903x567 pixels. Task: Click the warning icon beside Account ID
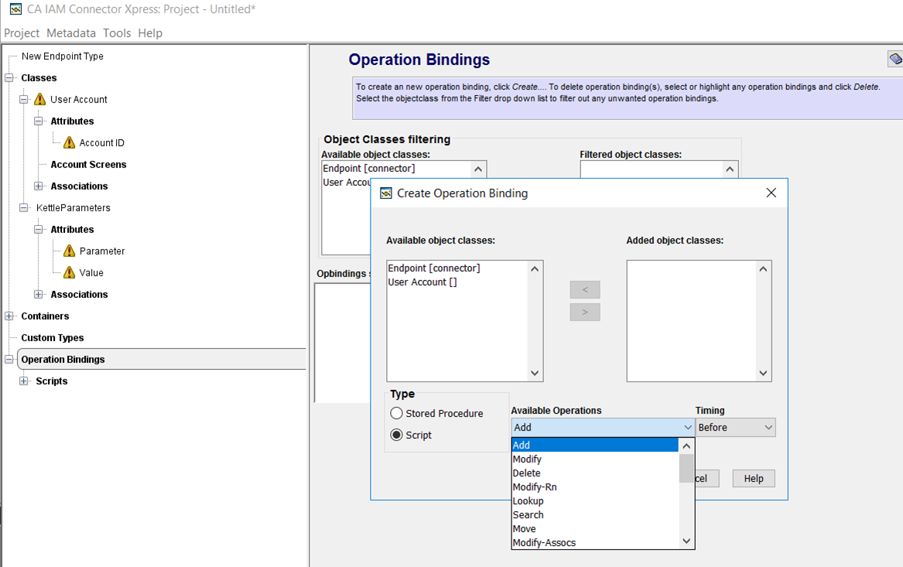(x=69, y=142)
